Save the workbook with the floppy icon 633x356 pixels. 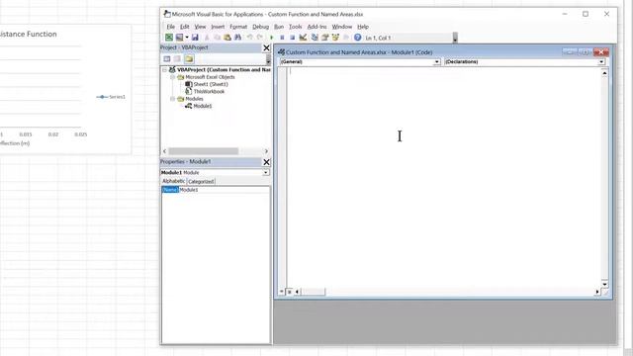click(195, 38)
